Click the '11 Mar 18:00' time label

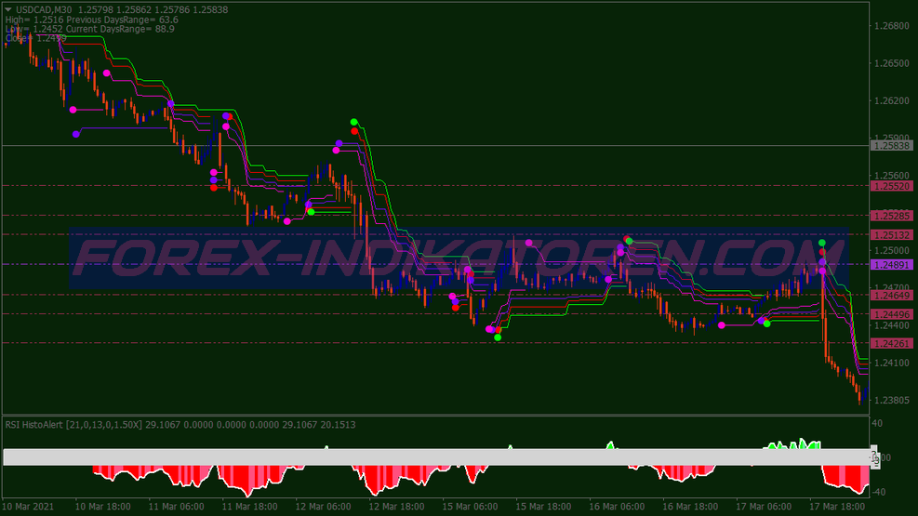click(249, 507)
